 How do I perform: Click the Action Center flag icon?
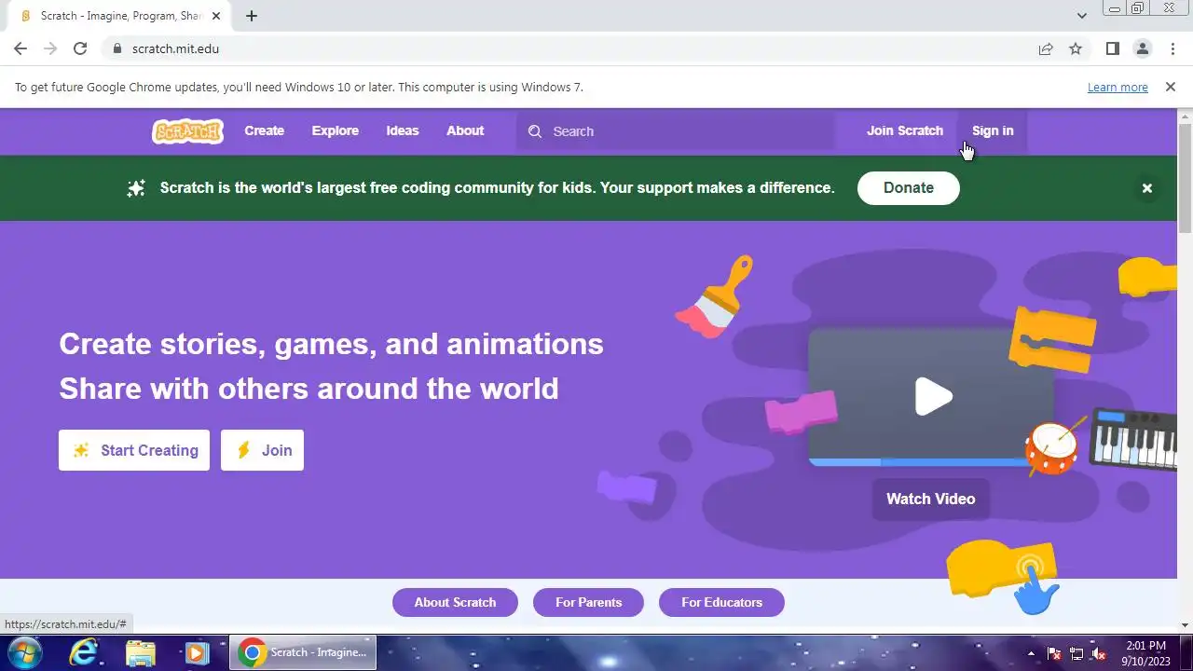[x=1054, y=653]
